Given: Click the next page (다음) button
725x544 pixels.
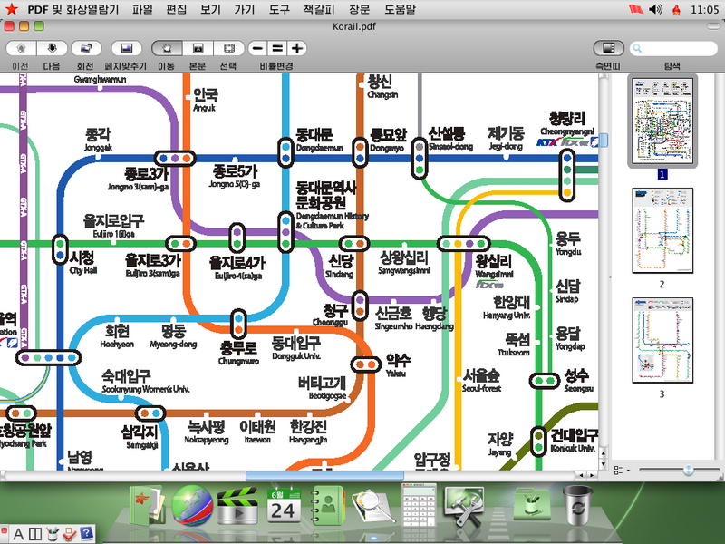Looking at the screenshot, I should click(53, 48).
